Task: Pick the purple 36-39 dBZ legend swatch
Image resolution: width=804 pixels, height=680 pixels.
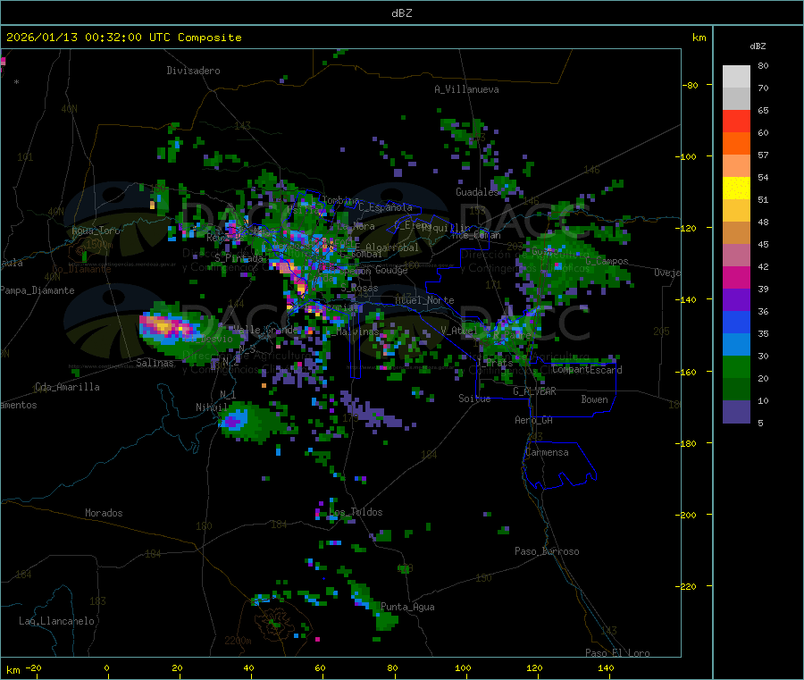Action: [x=736, y=300]
